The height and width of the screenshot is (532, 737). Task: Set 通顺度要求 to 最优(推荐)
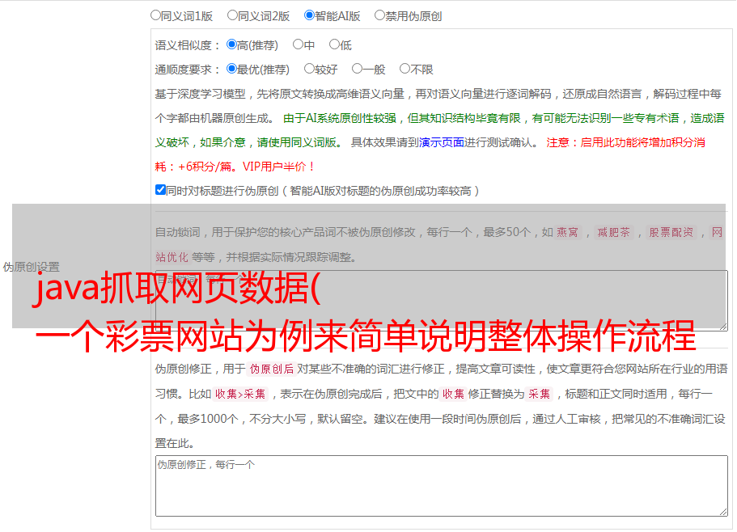point(231,69)
